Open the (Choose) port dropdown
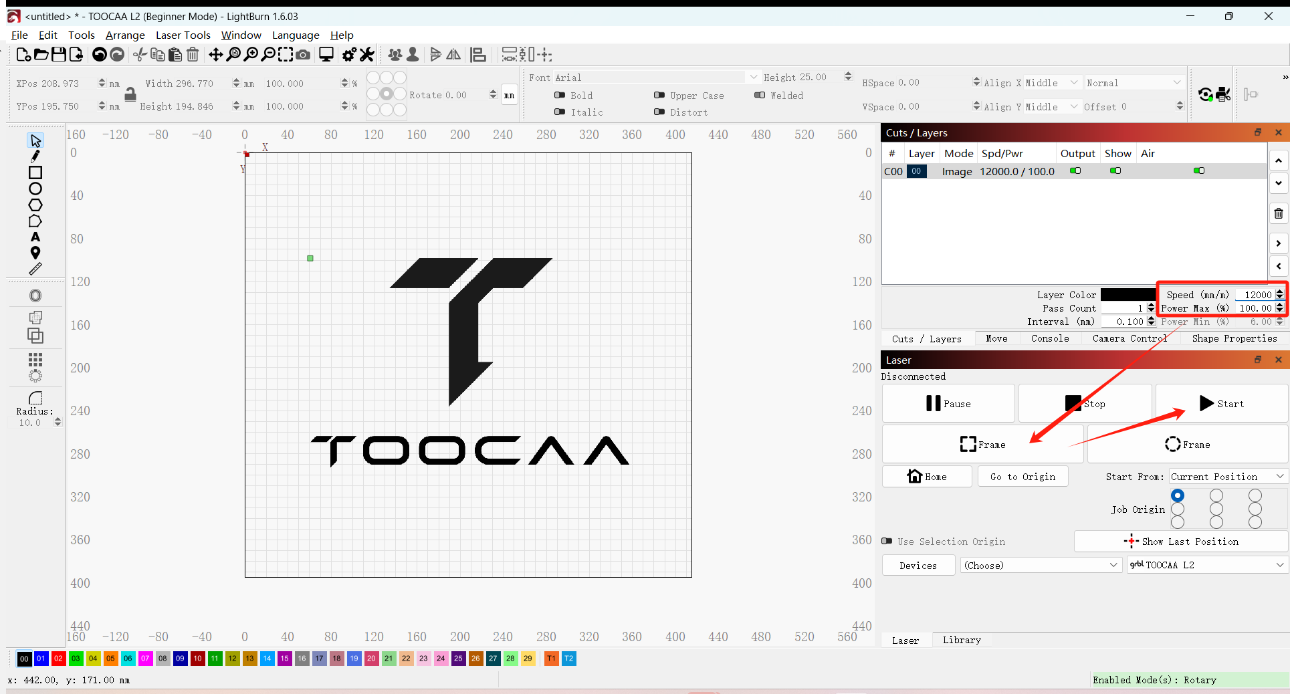The width and height of the screenshot is (1290, 694). coord(1041,565)
